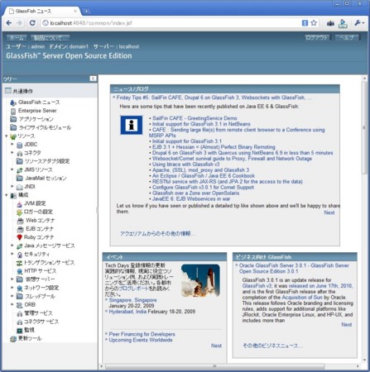Viewport: 370px width, 372px height.
Task: Select the GlassFish ニュース browser tab
Action: [41, 11]
